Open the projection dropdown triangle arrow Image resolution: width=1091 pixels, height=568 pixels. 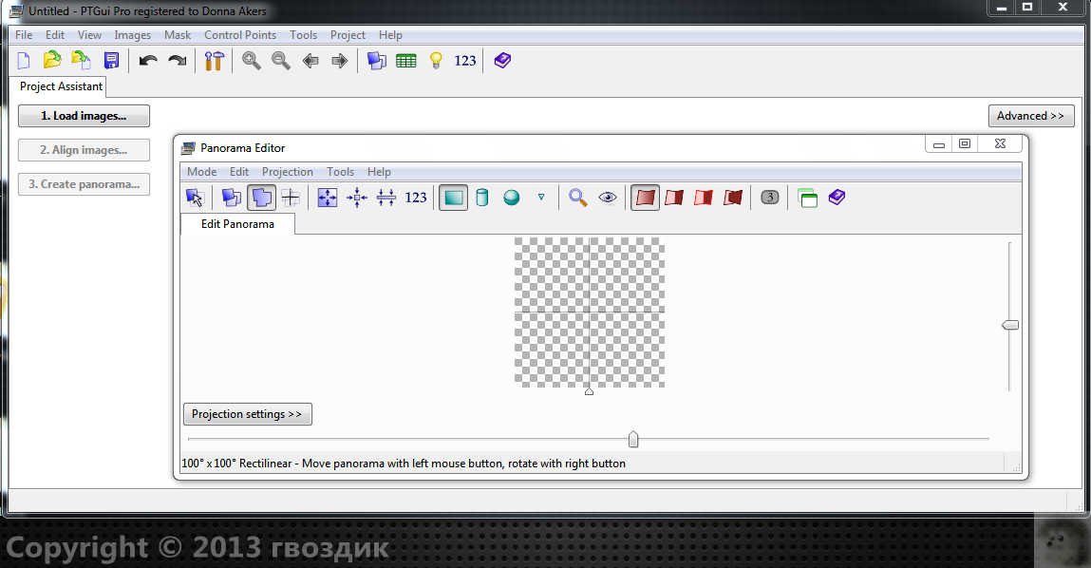tap(541, 198)
